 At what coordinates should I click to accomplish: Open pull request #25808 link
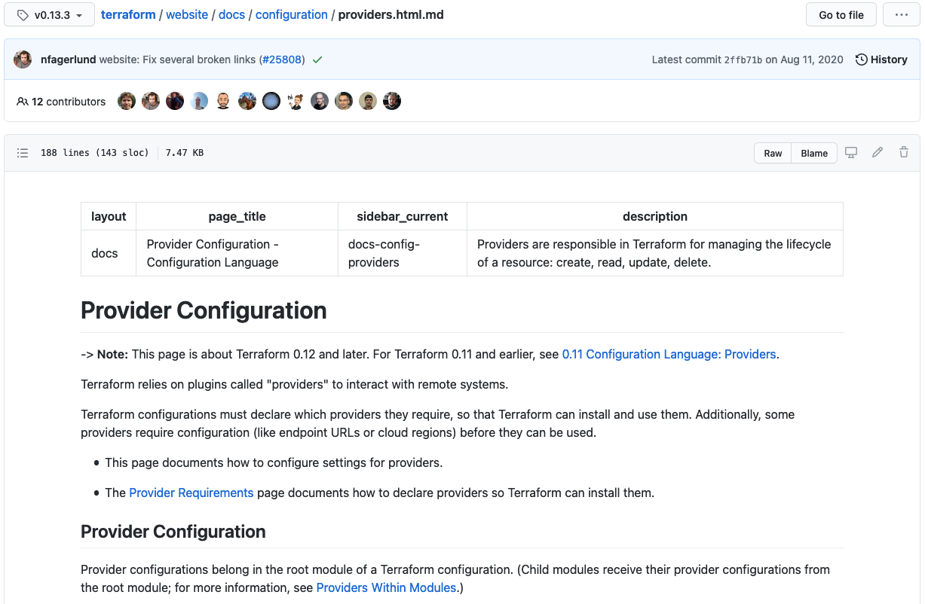coord(282,59)
